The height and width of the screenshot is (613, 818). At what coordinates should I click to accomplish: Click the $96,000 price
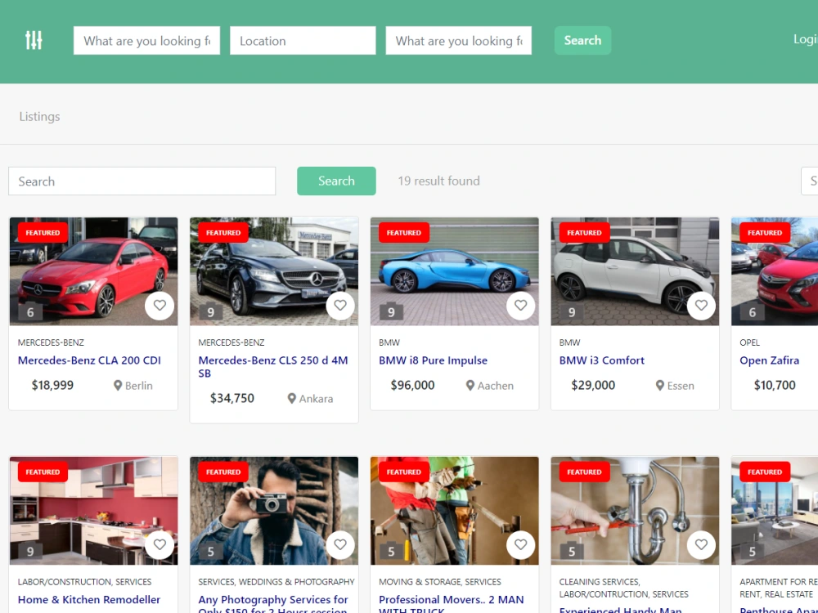tap(412, 385)
